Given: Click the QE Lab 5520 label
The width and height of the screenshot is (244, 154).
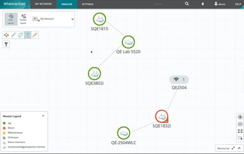Looking at the screenshot, I should [128, 52].
